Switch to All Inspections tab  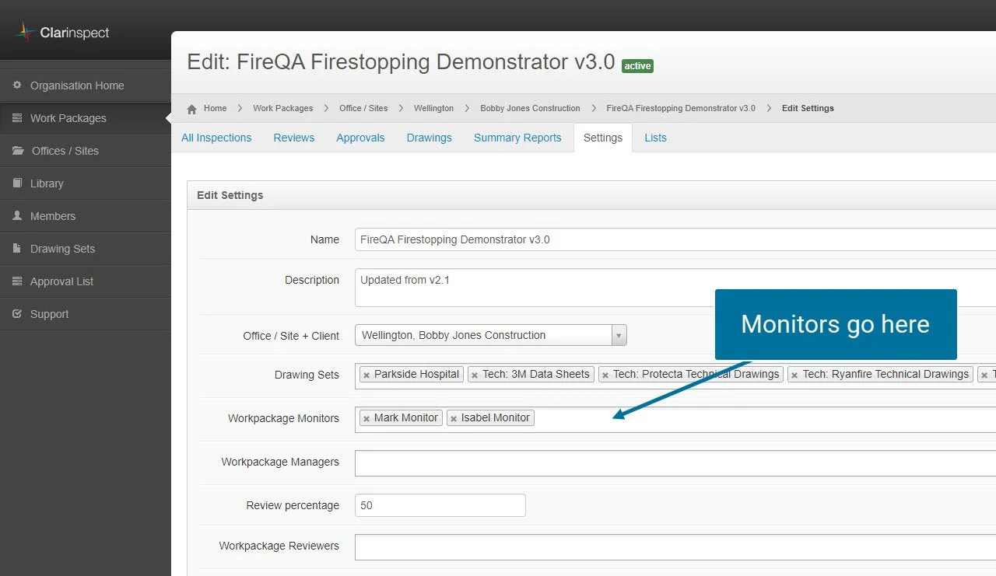pos(216,138)
